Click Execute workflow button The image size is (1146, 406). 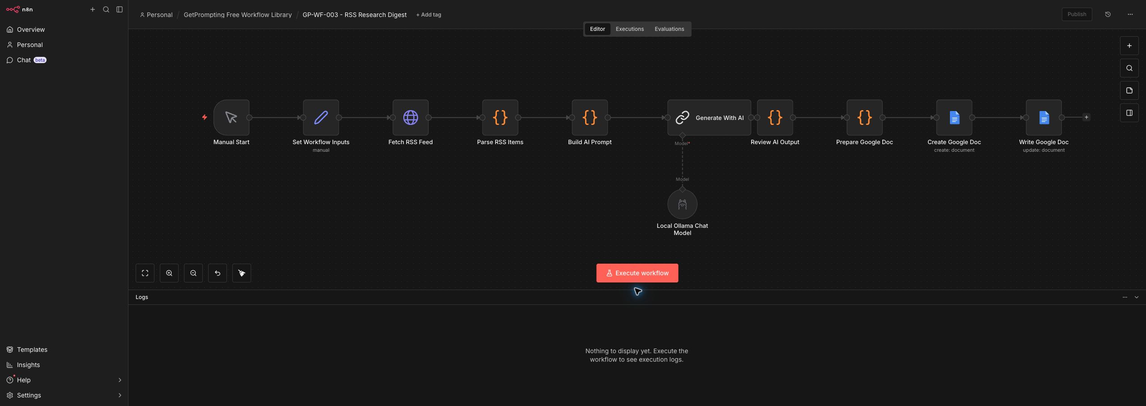637,273
